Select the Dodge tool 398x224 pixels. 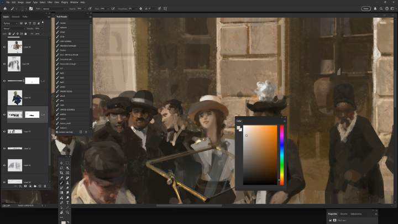point(67,197)
